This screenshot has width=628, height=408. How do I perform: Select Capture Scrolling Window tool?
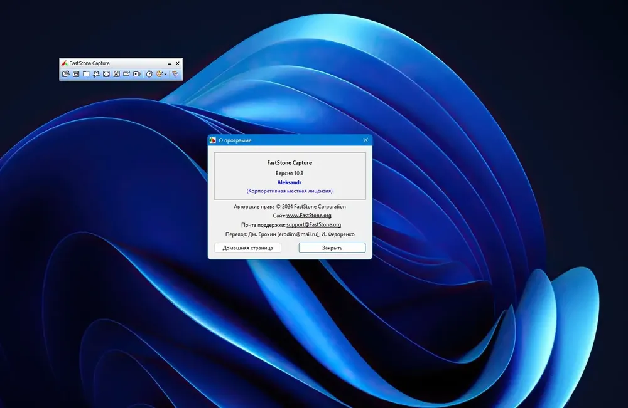[117, 74]
